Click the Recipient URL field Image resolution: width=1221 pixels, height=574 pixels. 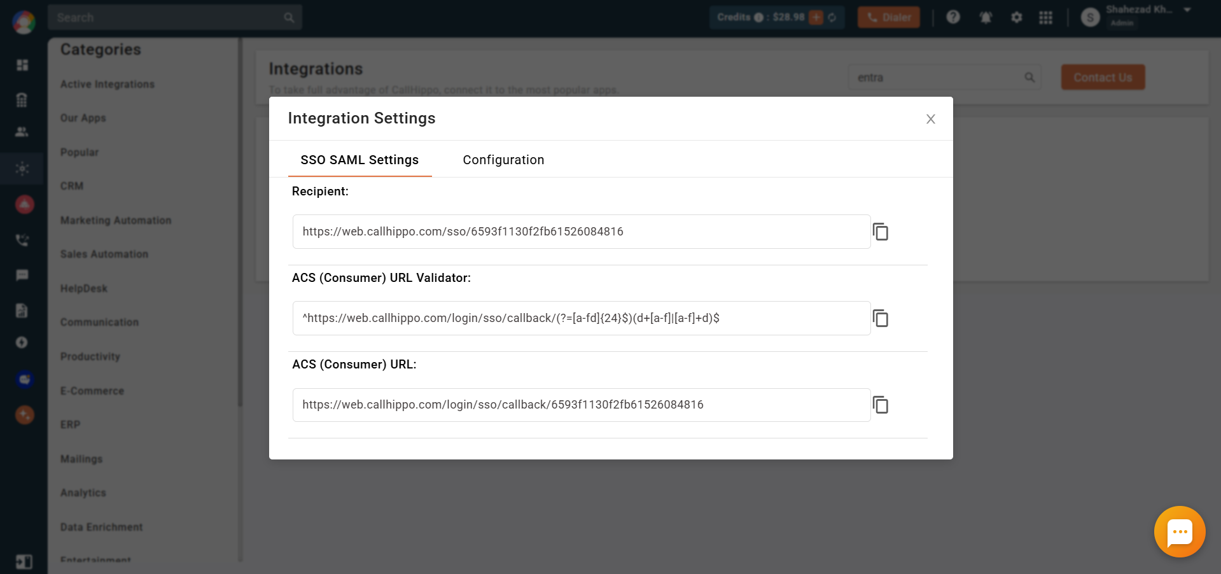tap(582, 232)
